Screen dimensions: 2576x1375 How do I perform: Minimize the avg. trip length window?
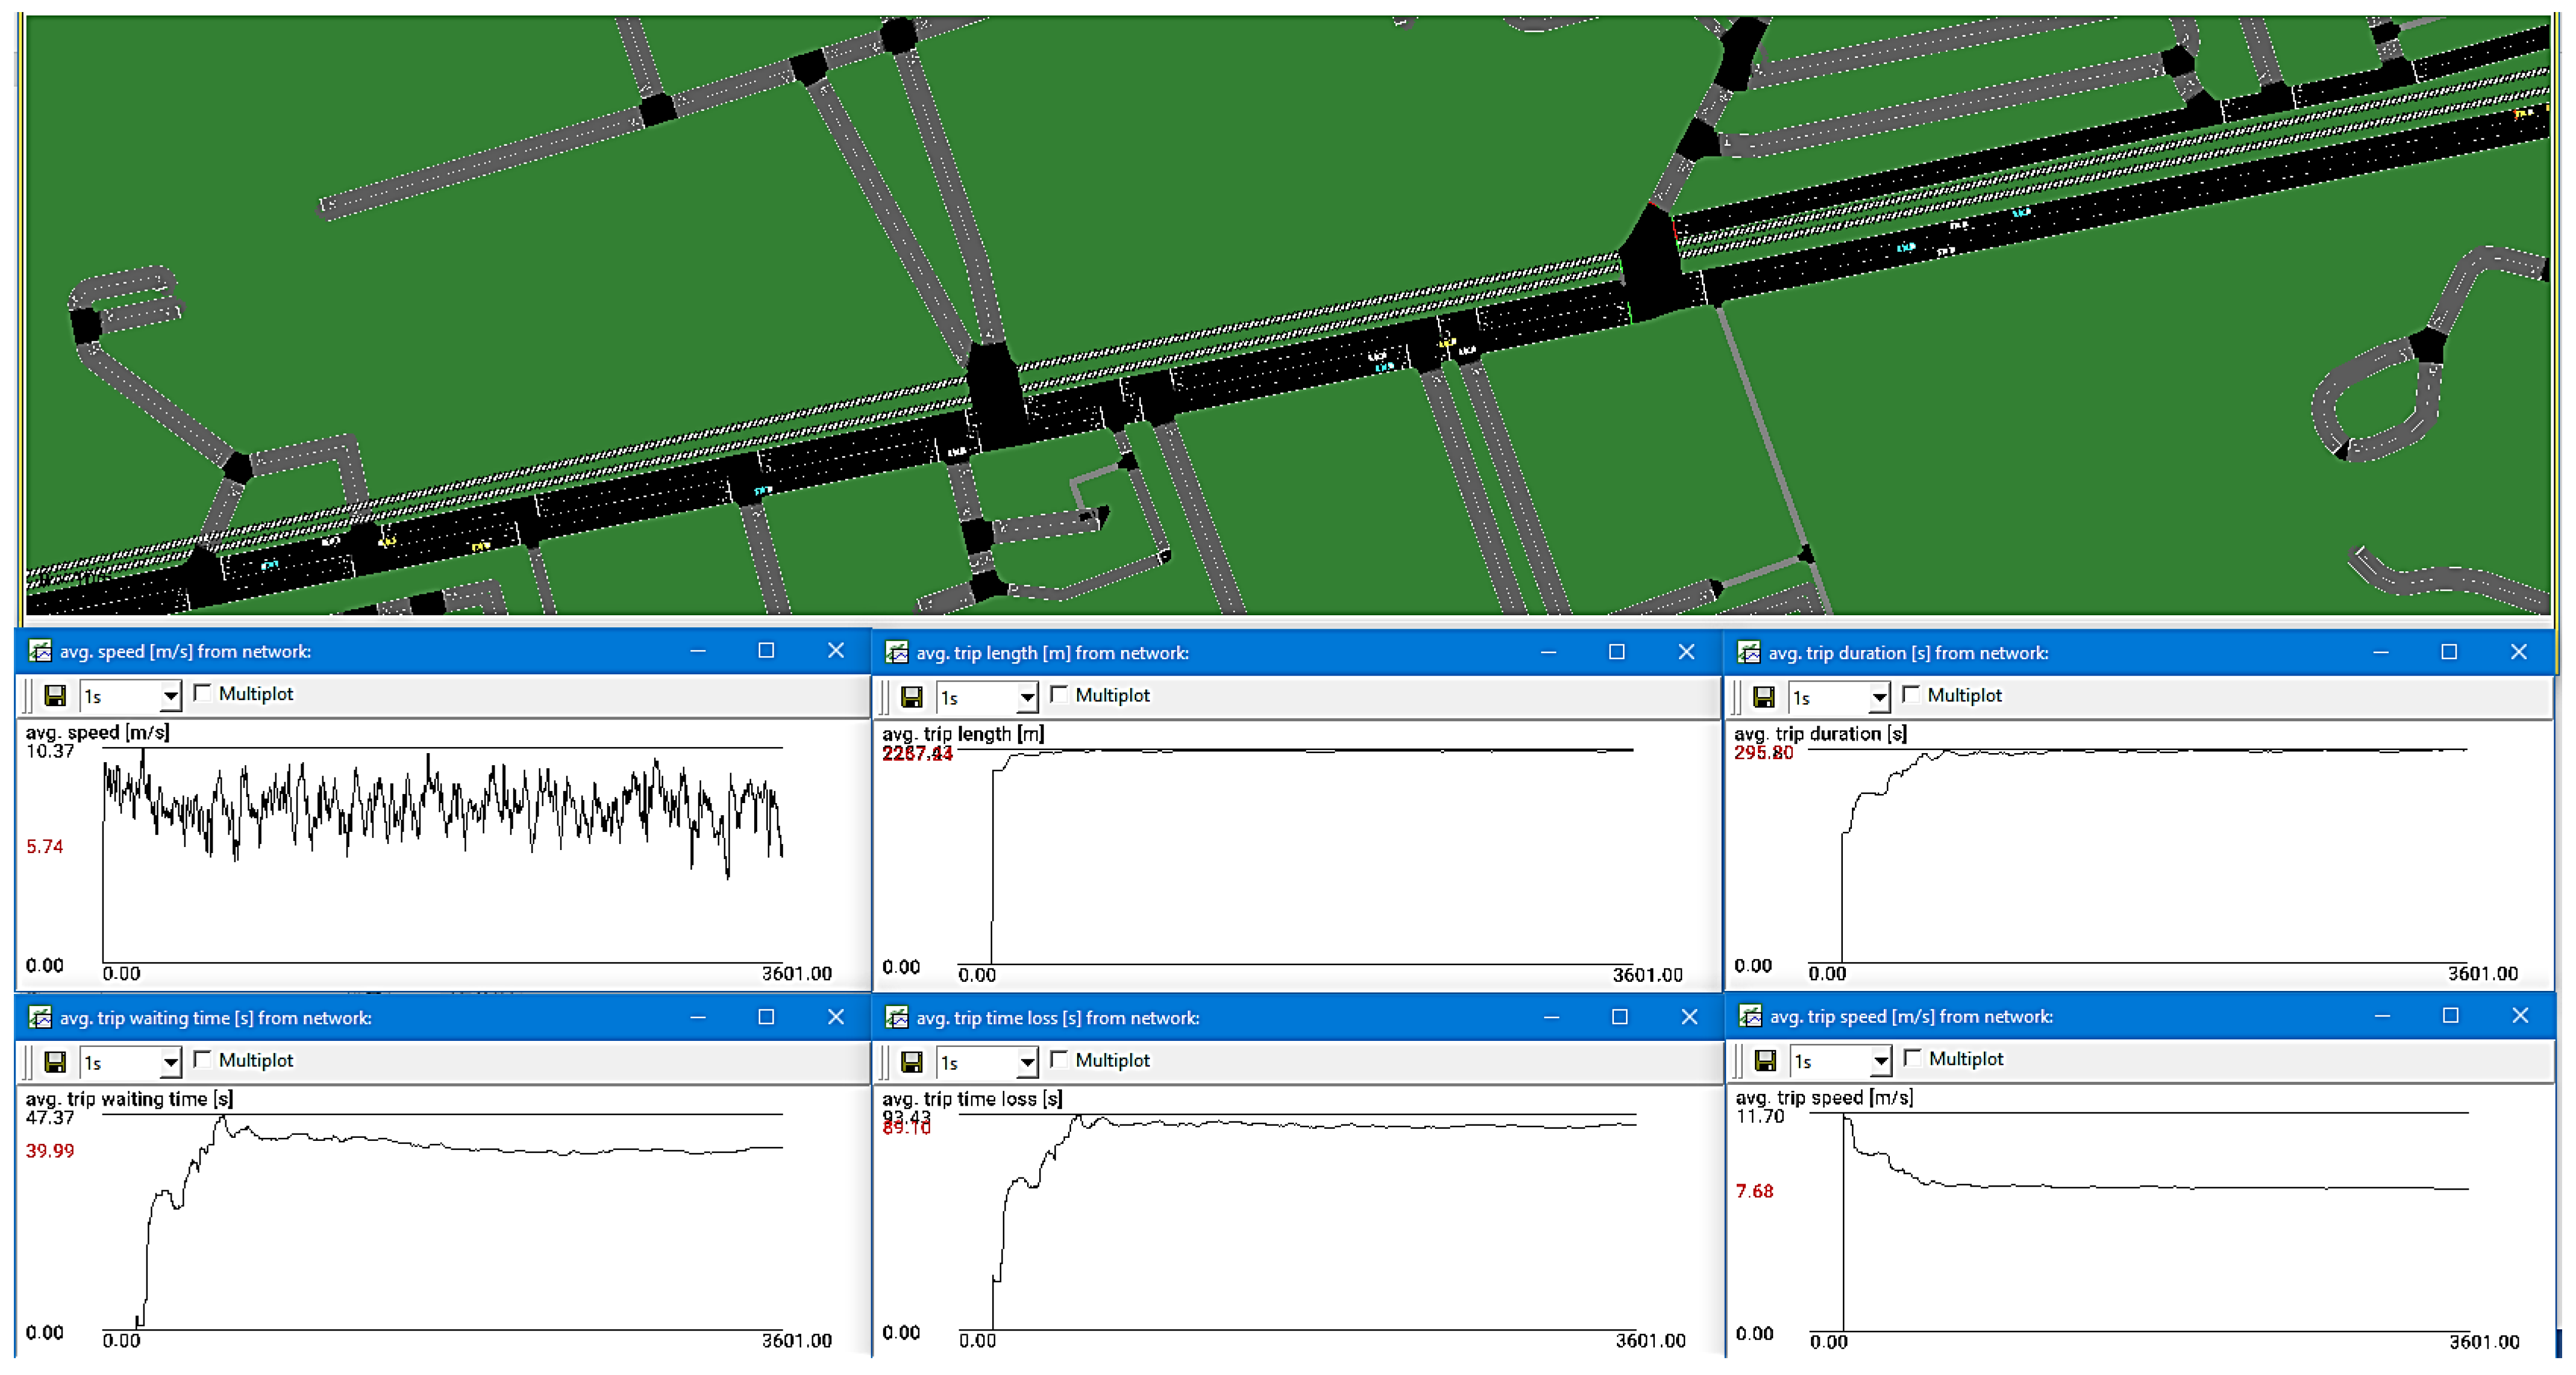[1548, 653]
